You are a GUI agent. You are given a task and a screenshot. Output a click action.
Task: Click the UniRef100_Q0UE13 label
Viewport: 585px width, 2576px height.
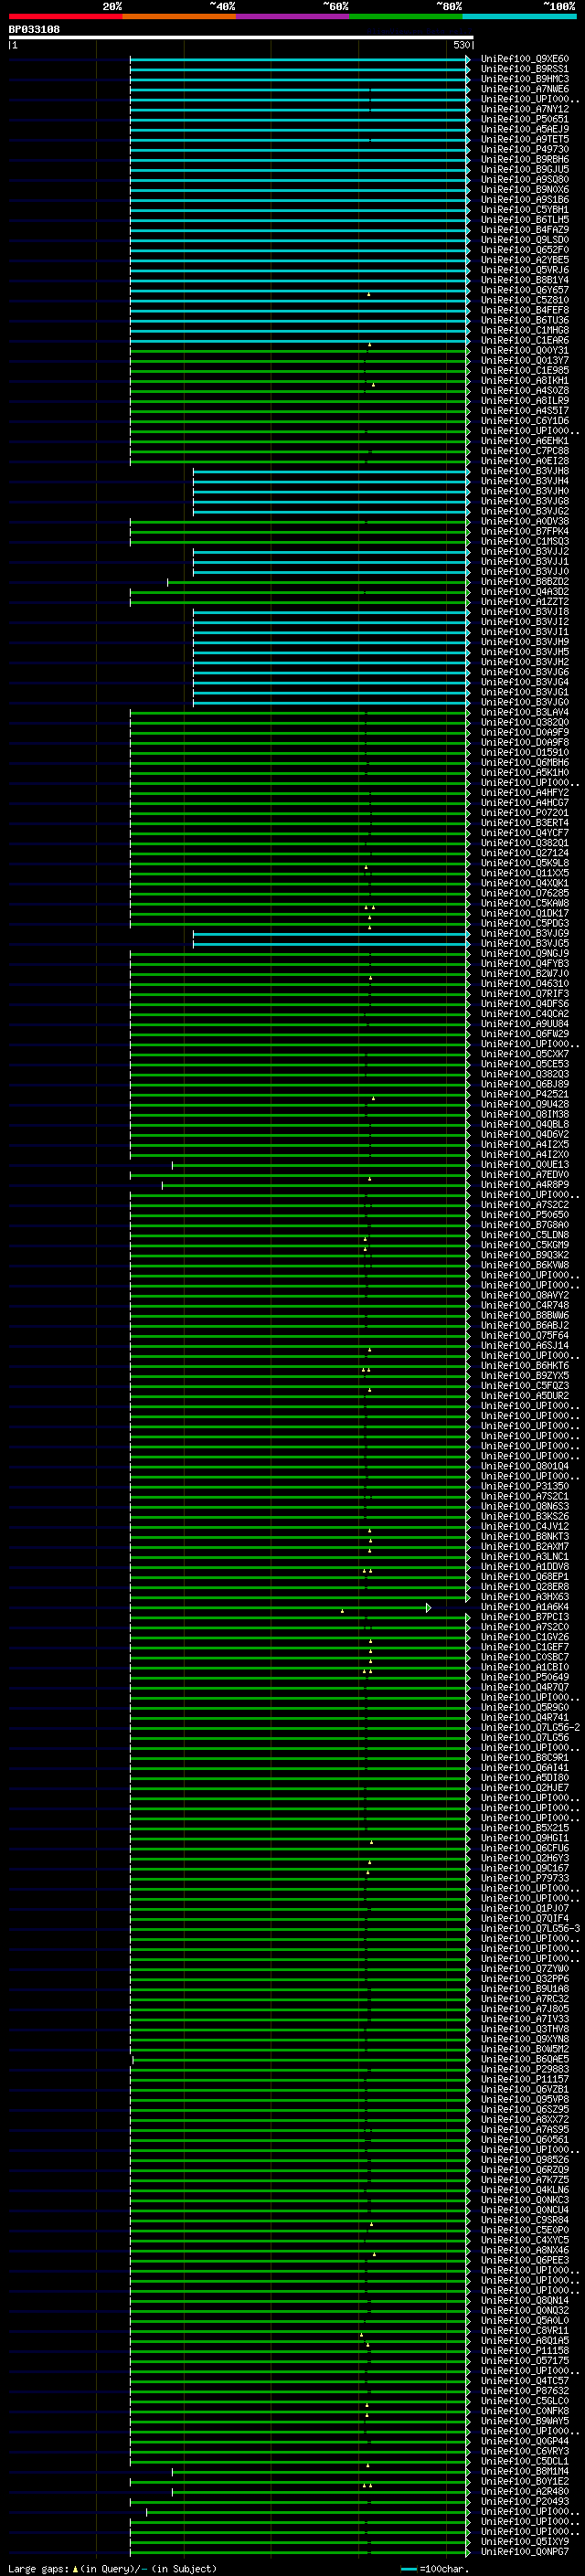click(524, 1165)
